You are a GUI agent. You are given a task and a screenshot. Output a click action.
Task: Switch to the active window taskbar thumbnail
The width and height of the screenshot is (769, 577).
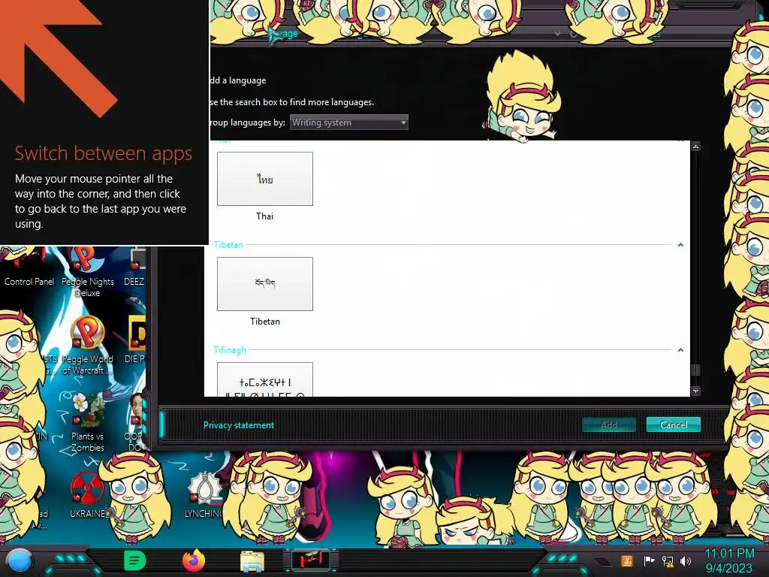coord(311,560)
